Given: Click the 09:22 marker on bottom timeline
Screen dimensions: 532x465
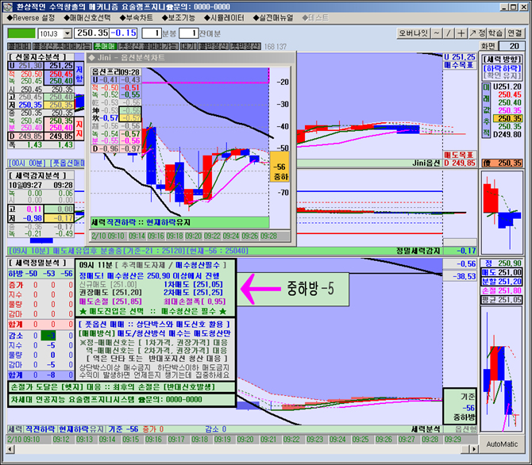Looking at the screenshot, I should coord(291,440).
